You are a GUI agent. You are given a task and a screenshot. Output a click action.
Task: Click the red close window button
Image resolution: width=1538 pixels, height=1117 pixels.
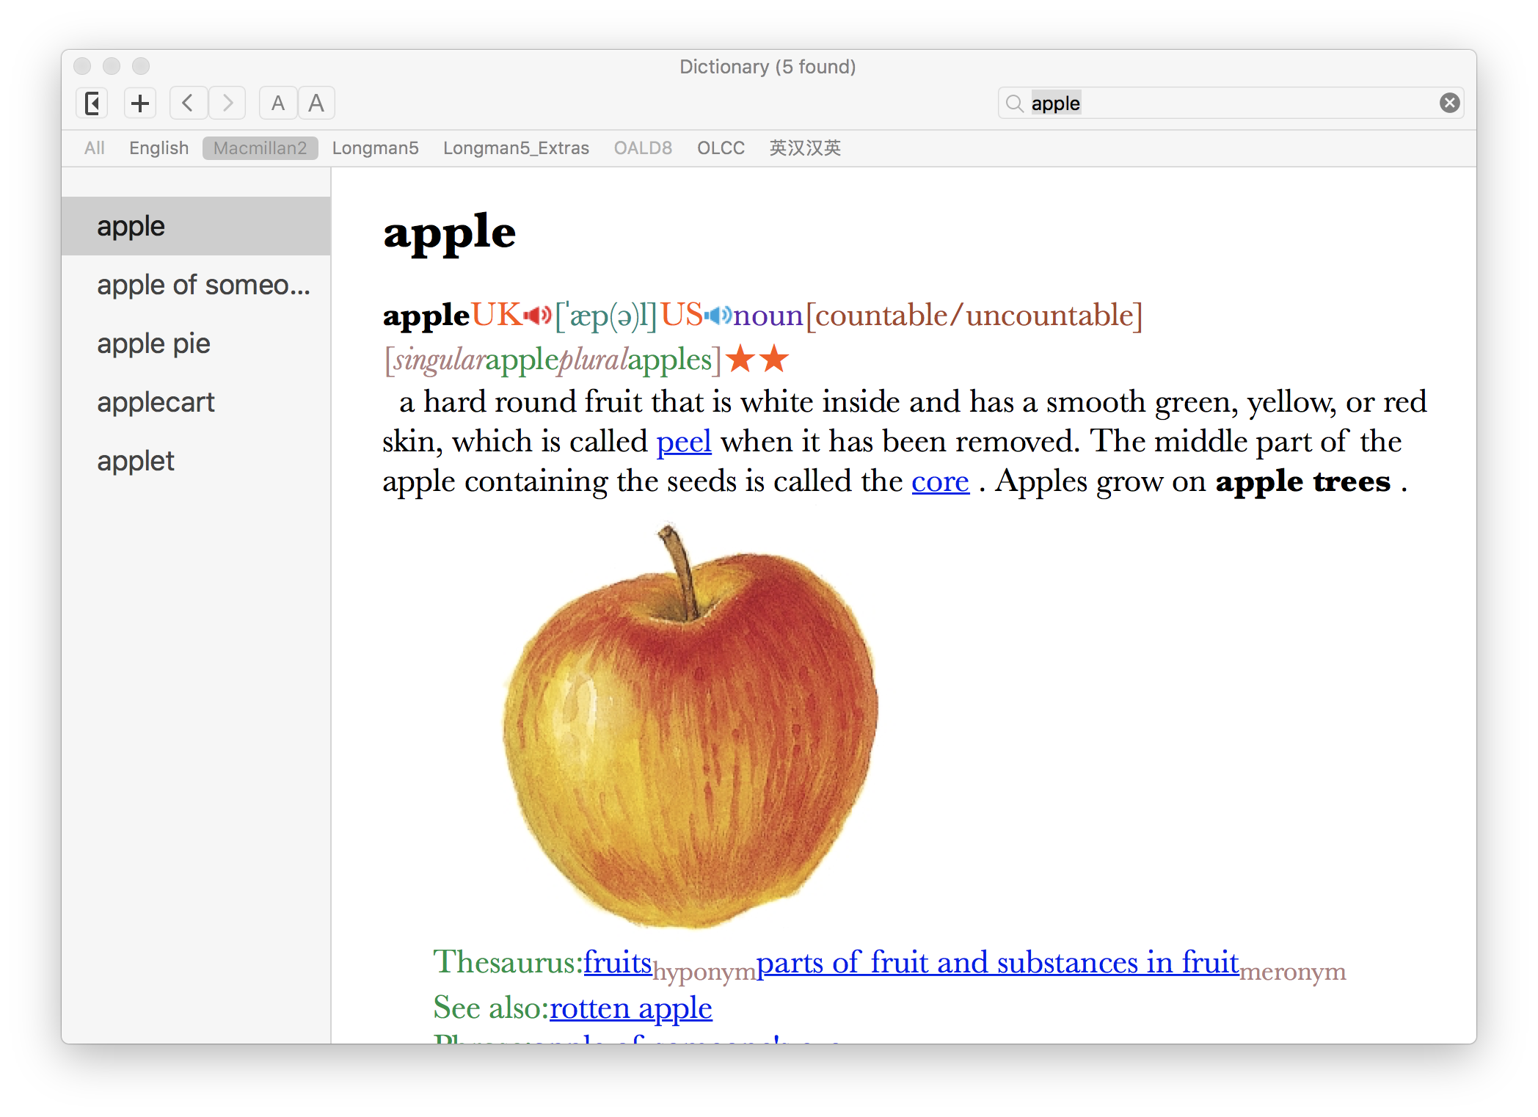coord(82,66)
